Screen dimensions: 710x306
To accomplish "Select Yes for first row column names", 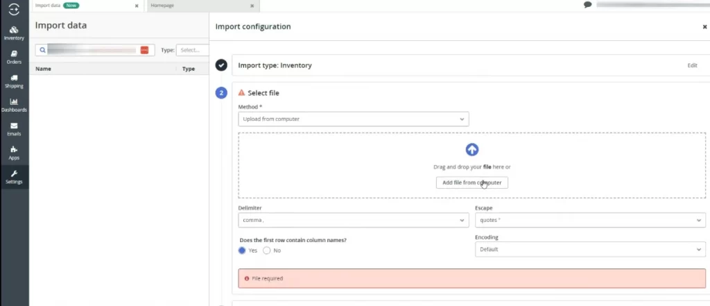I will (242, 250).
